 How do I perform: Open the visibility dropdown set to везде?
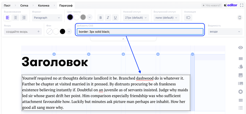225,31
